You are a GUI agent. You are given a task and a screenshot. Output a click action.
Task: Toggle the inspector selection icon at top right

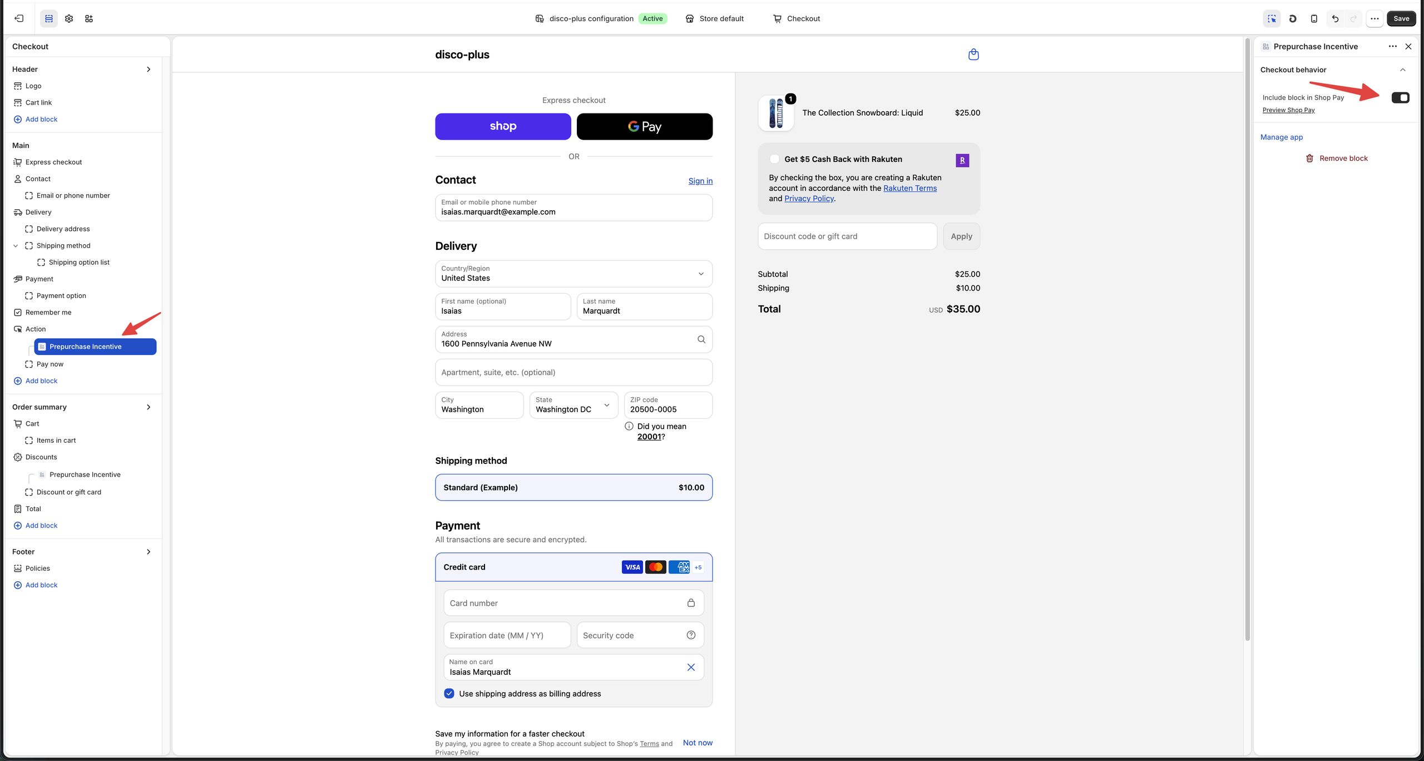(x=1272, y=18)
